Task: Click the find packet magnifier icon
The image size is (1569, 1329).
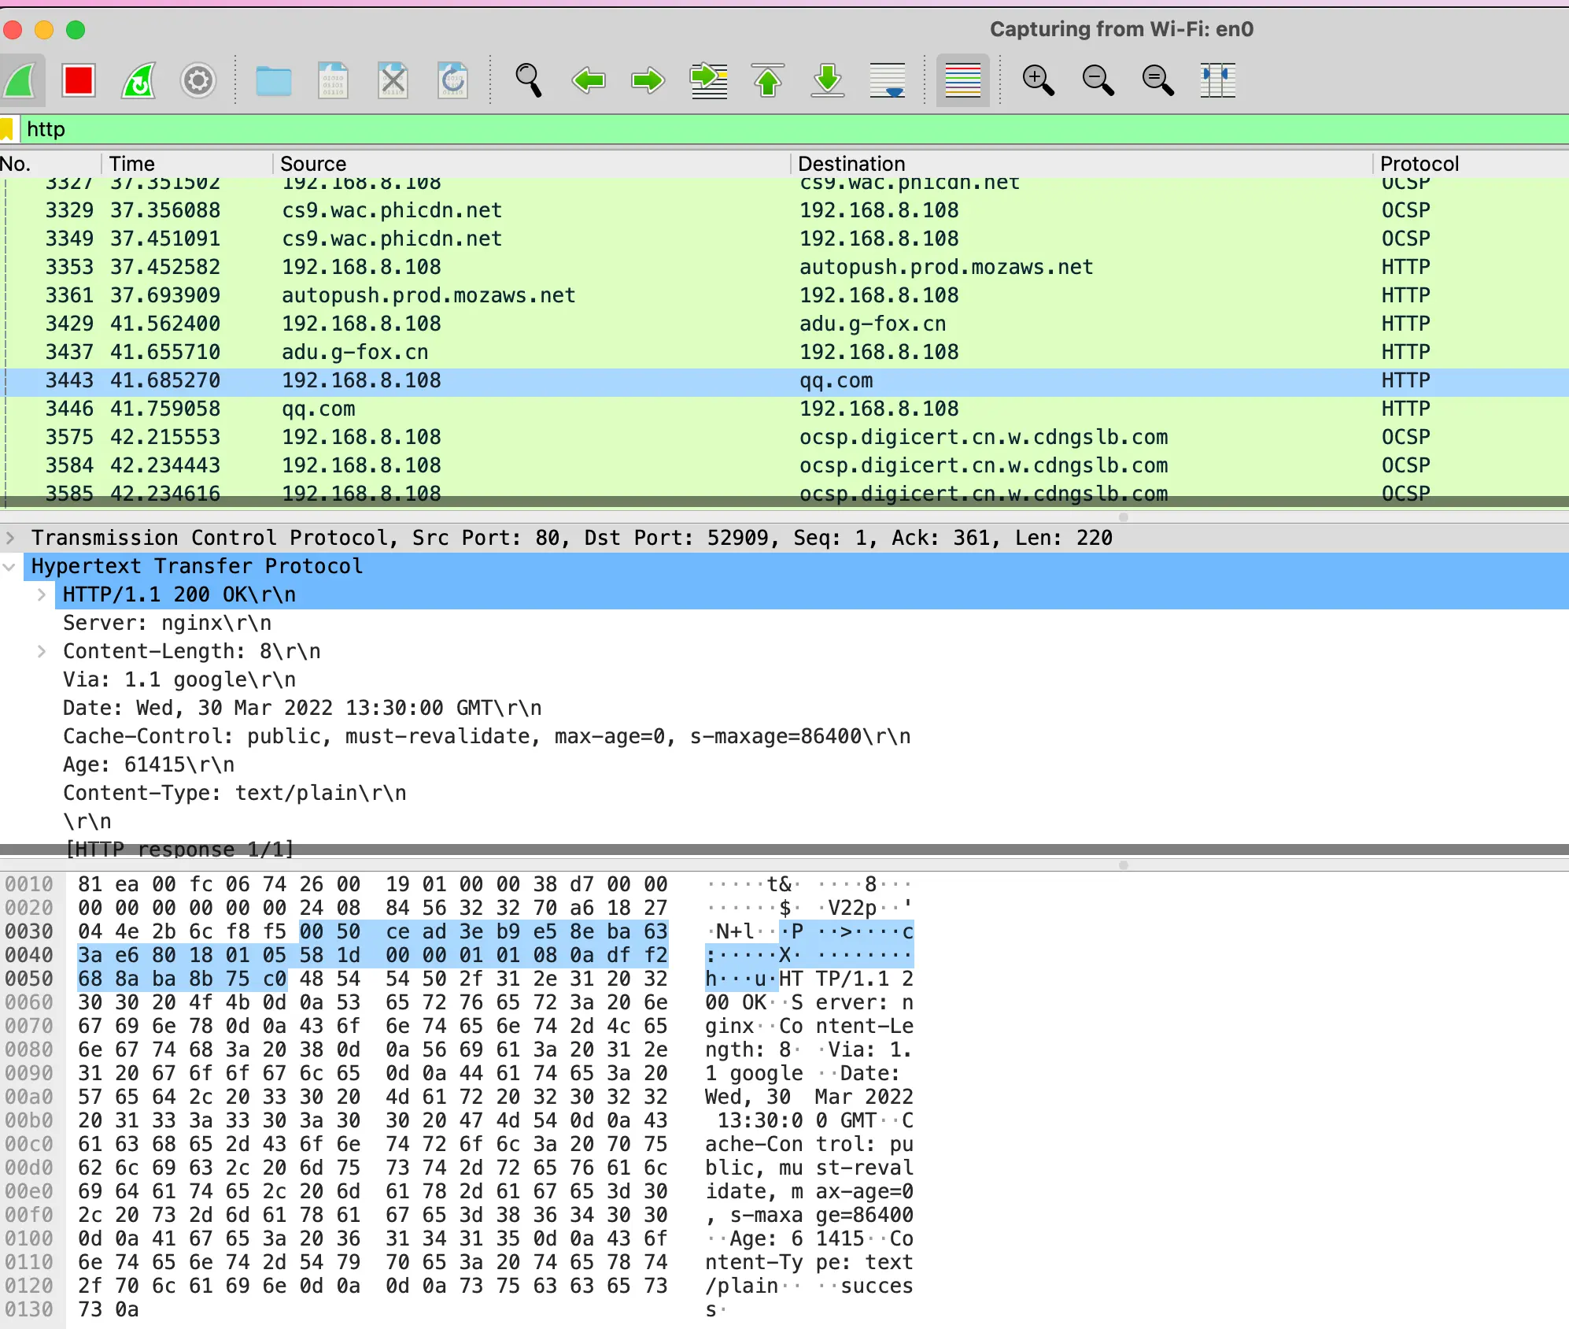Action: [528, 80]
